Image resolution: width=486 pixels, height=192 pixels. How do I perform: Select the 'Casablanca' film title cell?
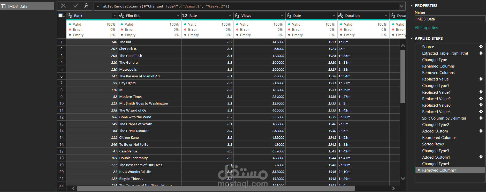tap(150, 151)
